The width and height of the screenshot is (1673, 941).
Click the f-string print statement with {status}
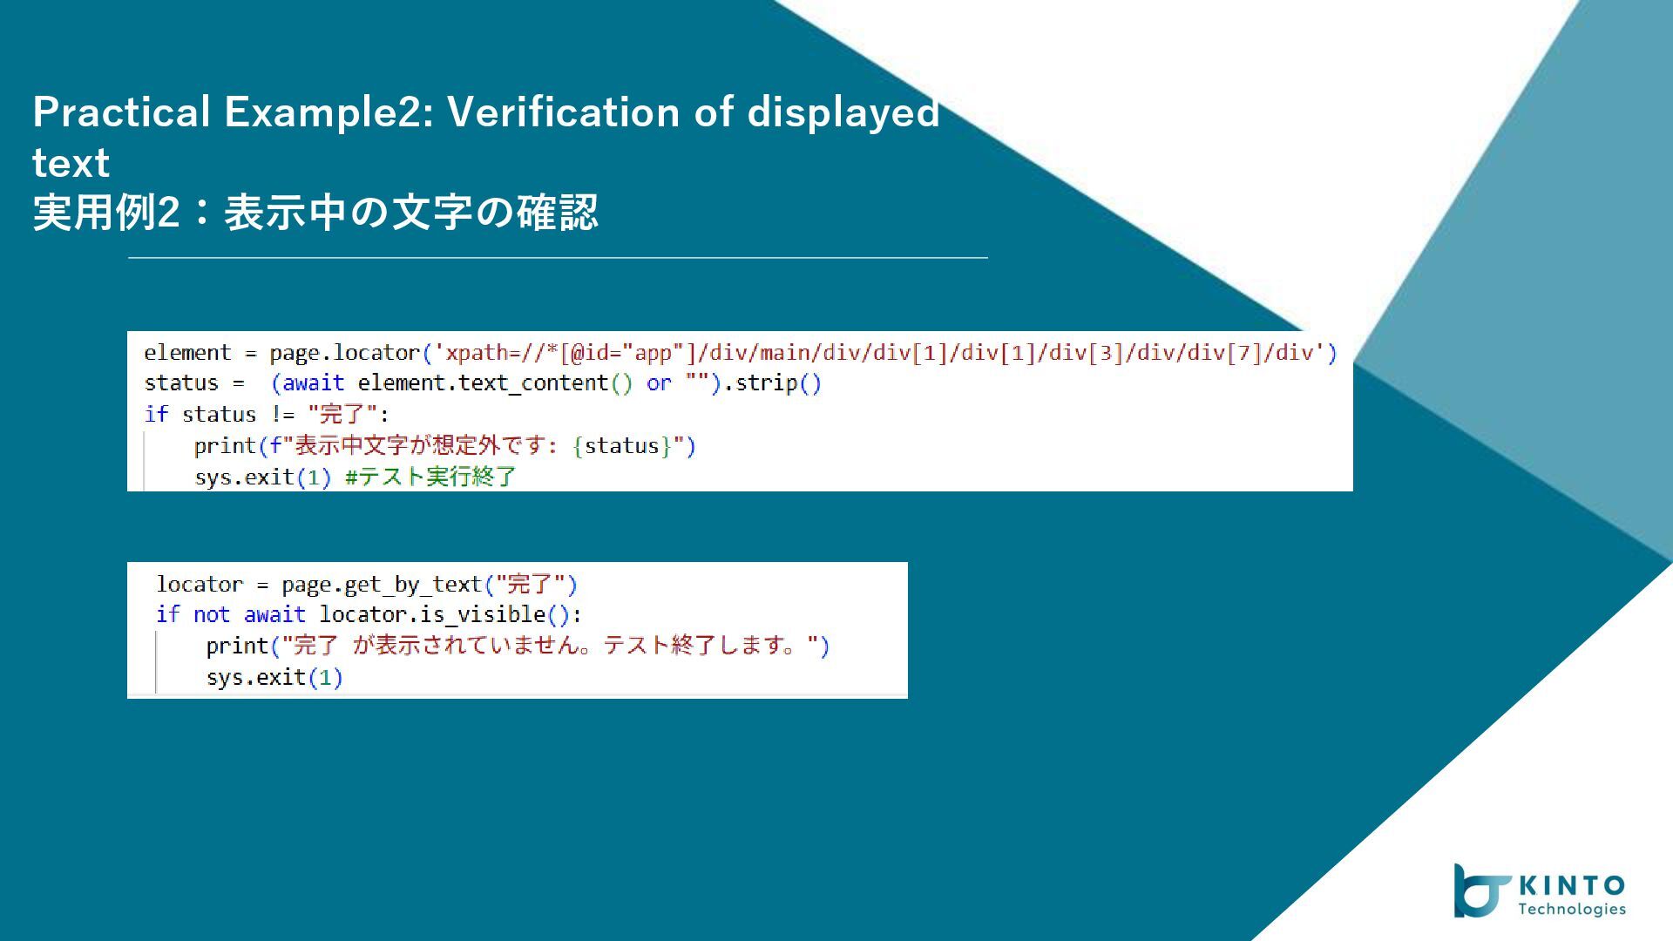click(x=444, y=446)
